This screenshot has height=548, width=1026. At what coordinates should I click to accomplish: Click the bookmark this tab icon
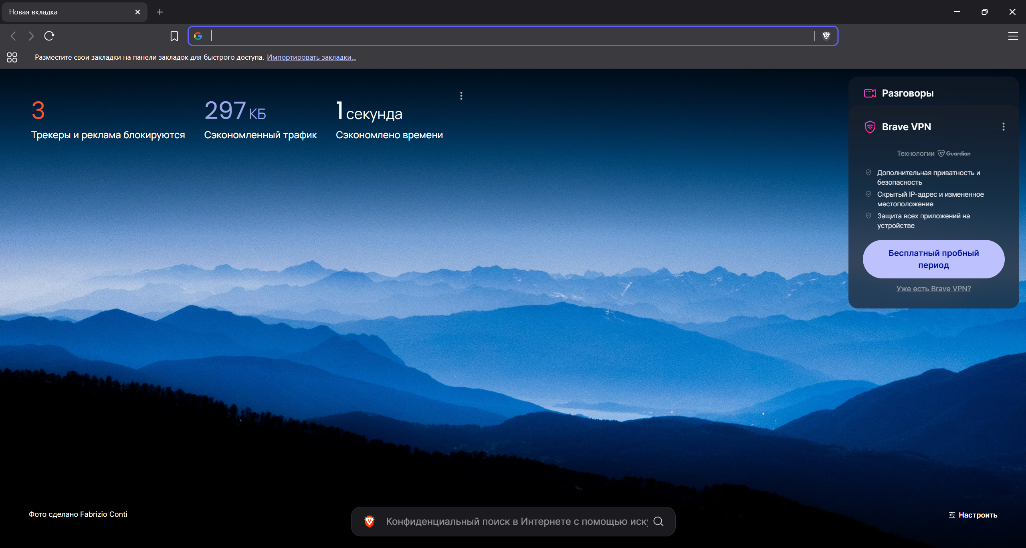(x=174, y=36)
